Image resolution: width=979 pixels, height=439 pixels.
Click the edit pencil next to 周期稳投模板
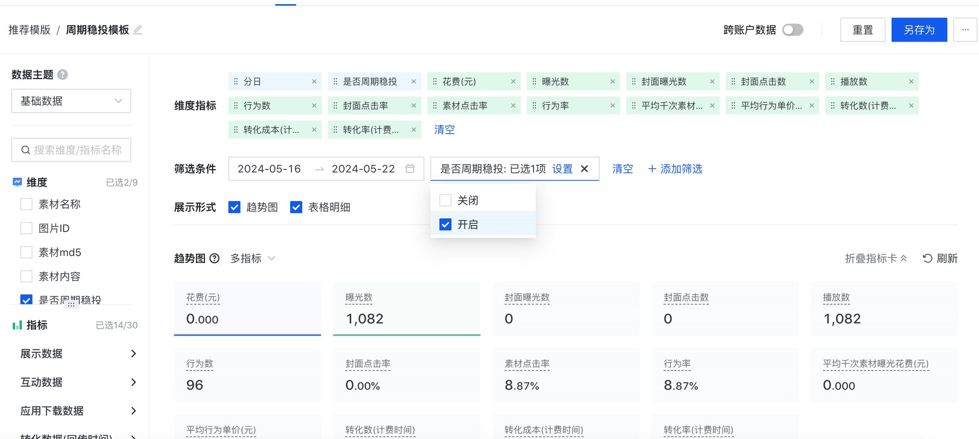tap(138, 30)
